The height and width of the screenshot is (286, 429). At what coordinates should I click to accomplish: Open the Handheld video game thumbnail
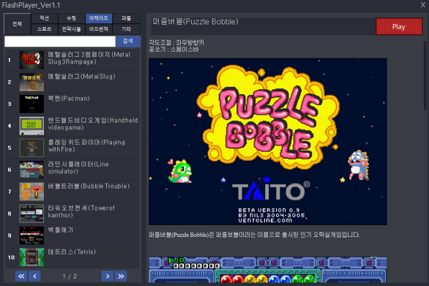(32, 126)
